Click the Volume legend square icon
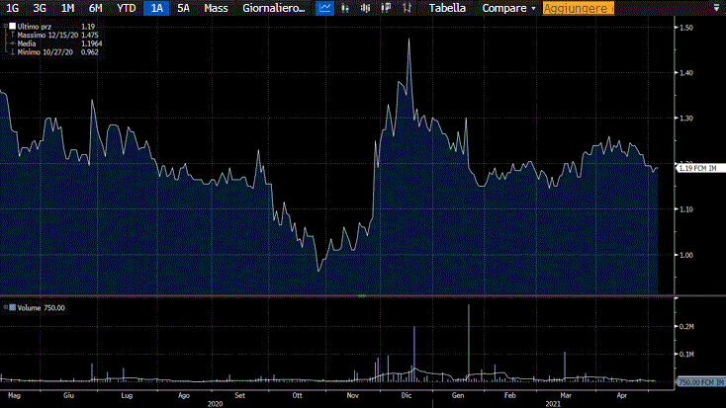Screen dimensions: 726x408 point(11,308)
